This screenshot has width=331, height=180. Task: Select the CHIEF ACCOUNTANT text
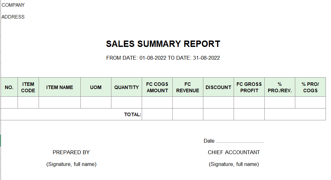click(x=234, y=152)
